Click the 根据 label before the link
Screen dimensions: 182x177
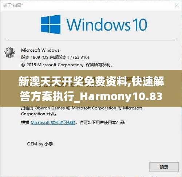pos(25,122)
